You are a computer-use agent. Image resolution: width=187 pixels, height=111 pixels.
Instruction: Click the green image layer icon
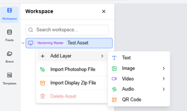(x=114, y=68)
